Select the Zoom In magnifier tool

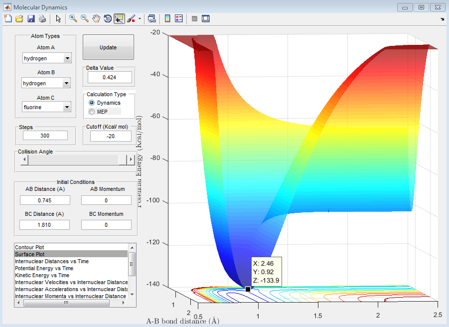(73, 19)
